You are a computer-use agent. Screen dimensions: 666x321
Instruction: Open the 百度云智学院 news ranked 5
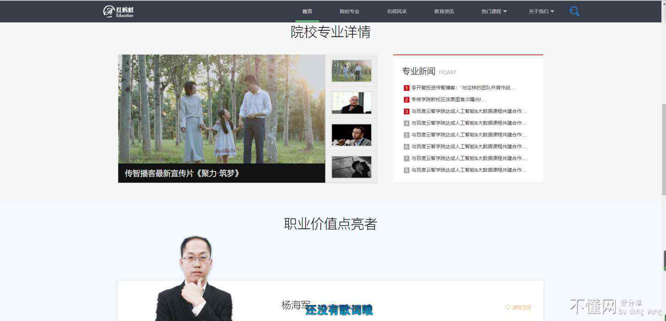click(x=469, y=135)
